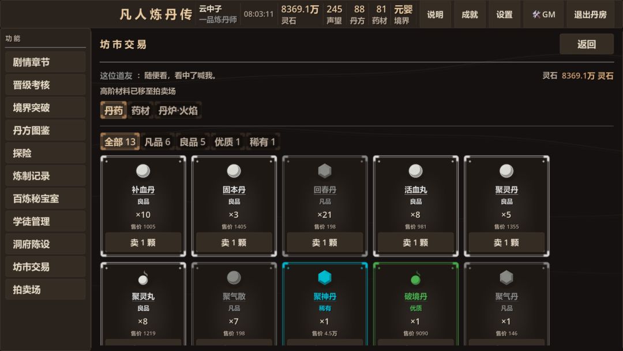Open the 说明 help page

click(435, 14)
